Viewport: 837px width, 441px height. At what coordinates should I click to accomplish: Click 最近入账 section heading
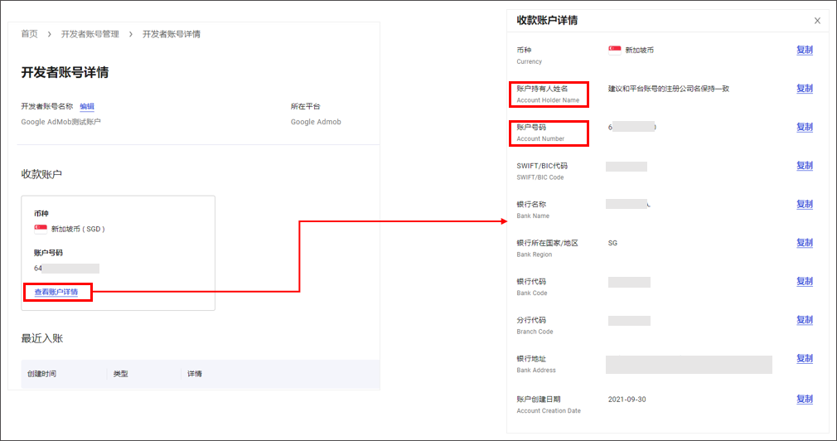[x=42, y=338]
